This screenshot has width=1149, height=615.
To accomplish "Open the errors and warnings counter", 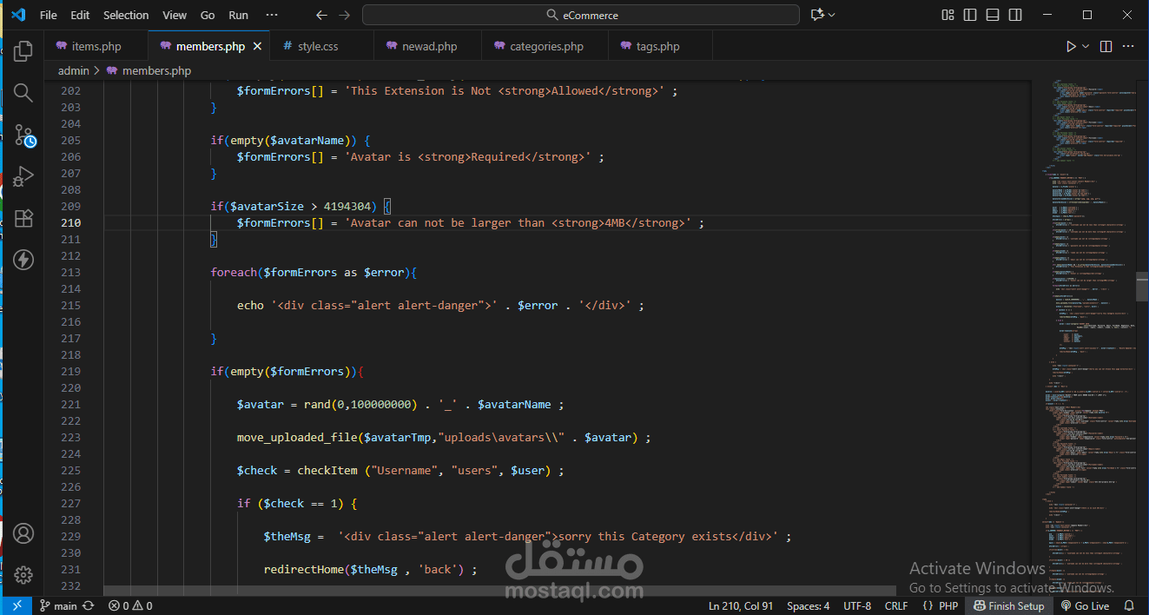I will click(130, 606).
